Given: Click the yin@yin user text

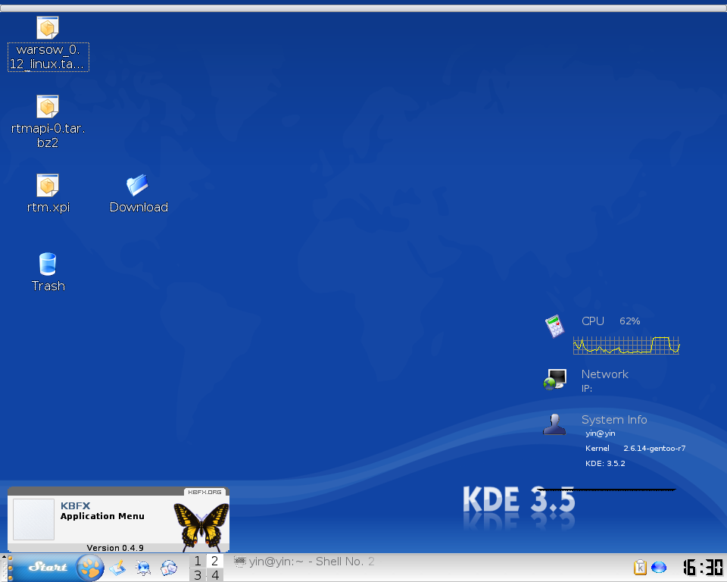Looking at the screenshot, I should tap(600, 433).
